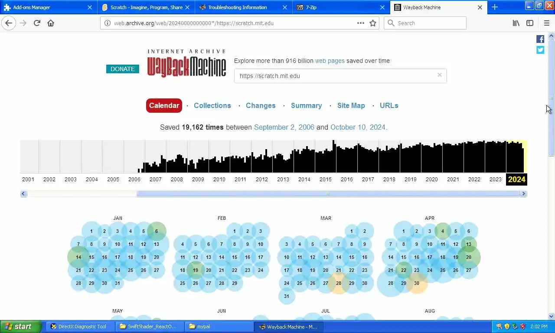Open February 19 snapshot day
The height and width of the screenshot is (333, 555).
pos(196,270)
